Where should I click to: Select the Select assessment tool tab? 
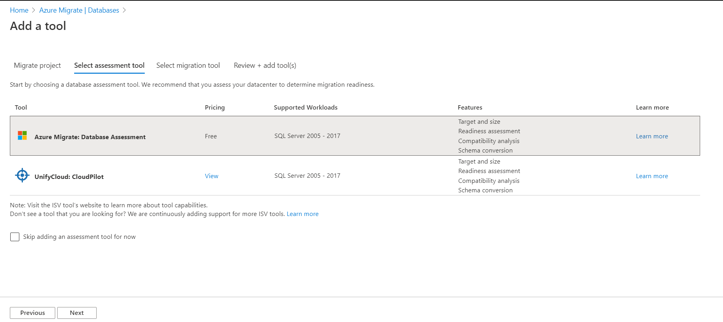click(x=109, y=65)
